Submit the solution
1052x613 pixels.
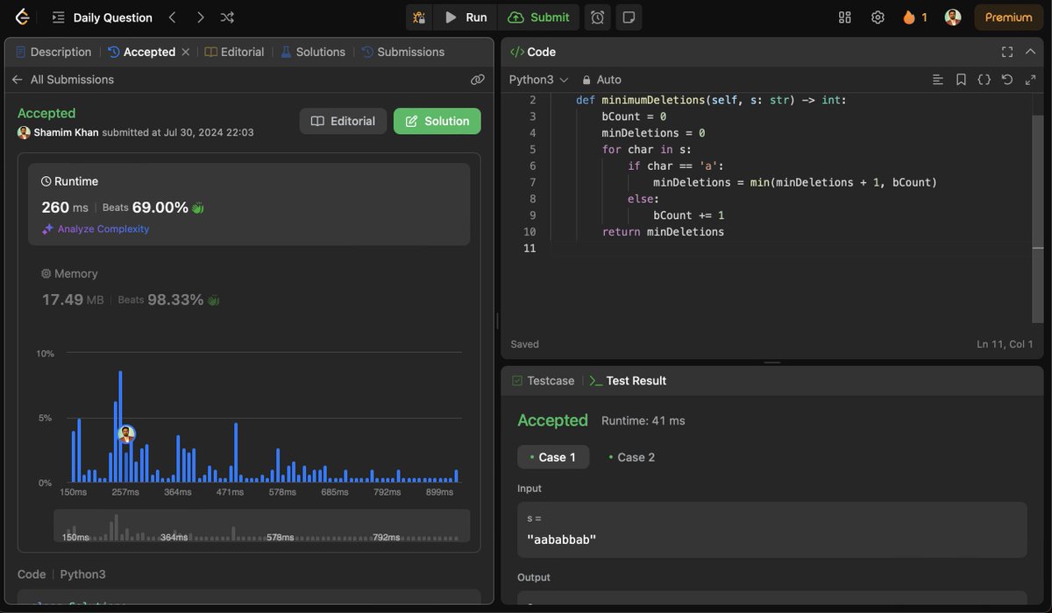pyautogui.click(x=538, y=18)
